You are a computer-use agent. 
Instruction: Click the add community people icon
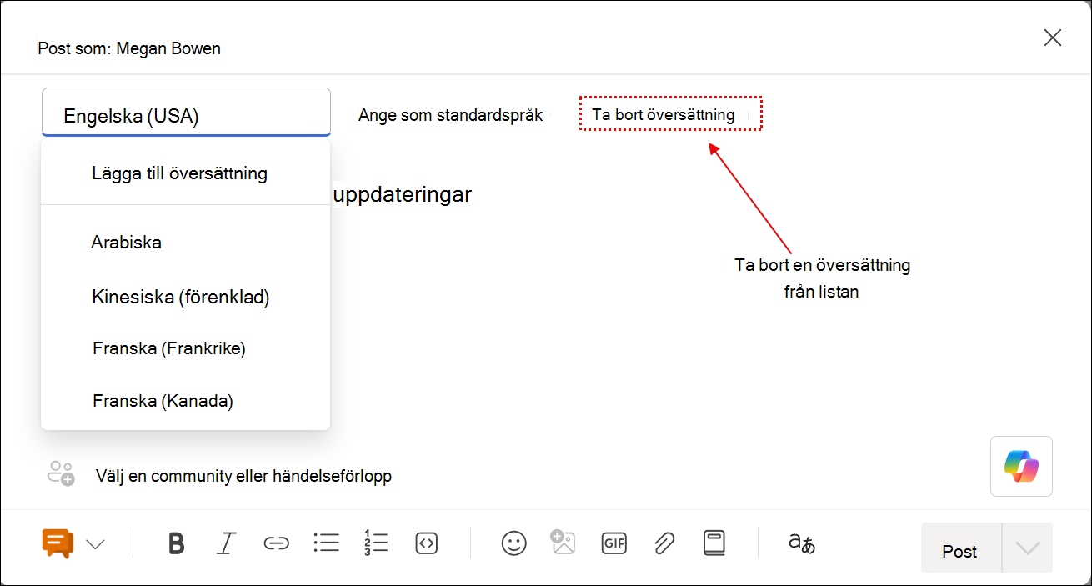61,473
